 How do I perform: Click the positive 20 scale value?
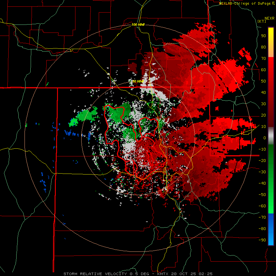263,115
